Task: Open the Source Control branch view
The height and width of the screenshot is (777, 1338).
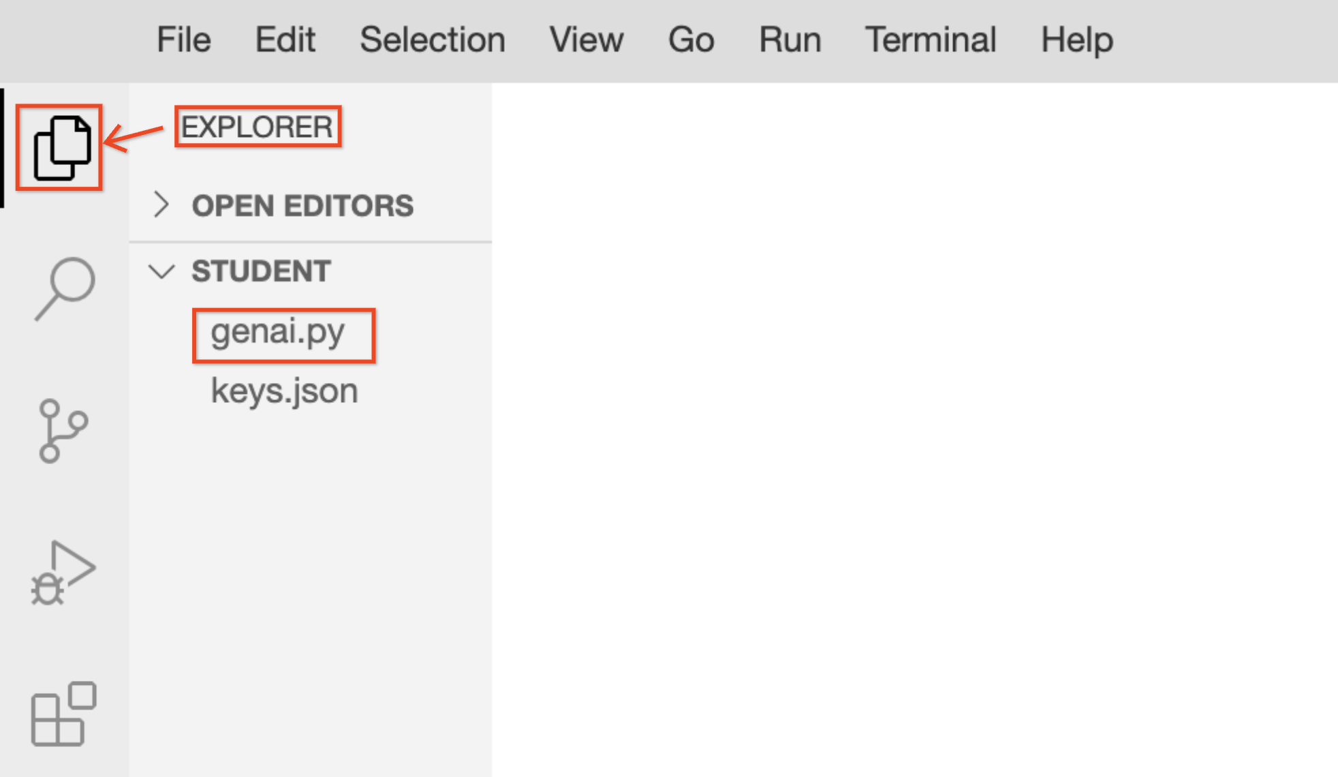Action: [63, 431]
